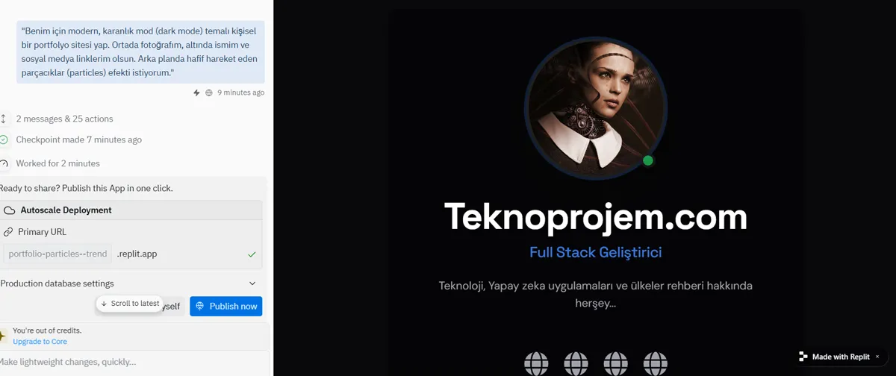Viewport: 896px width, 376px height.
Task: Click the green checkmark in URL field
Action: coord(252,254)
